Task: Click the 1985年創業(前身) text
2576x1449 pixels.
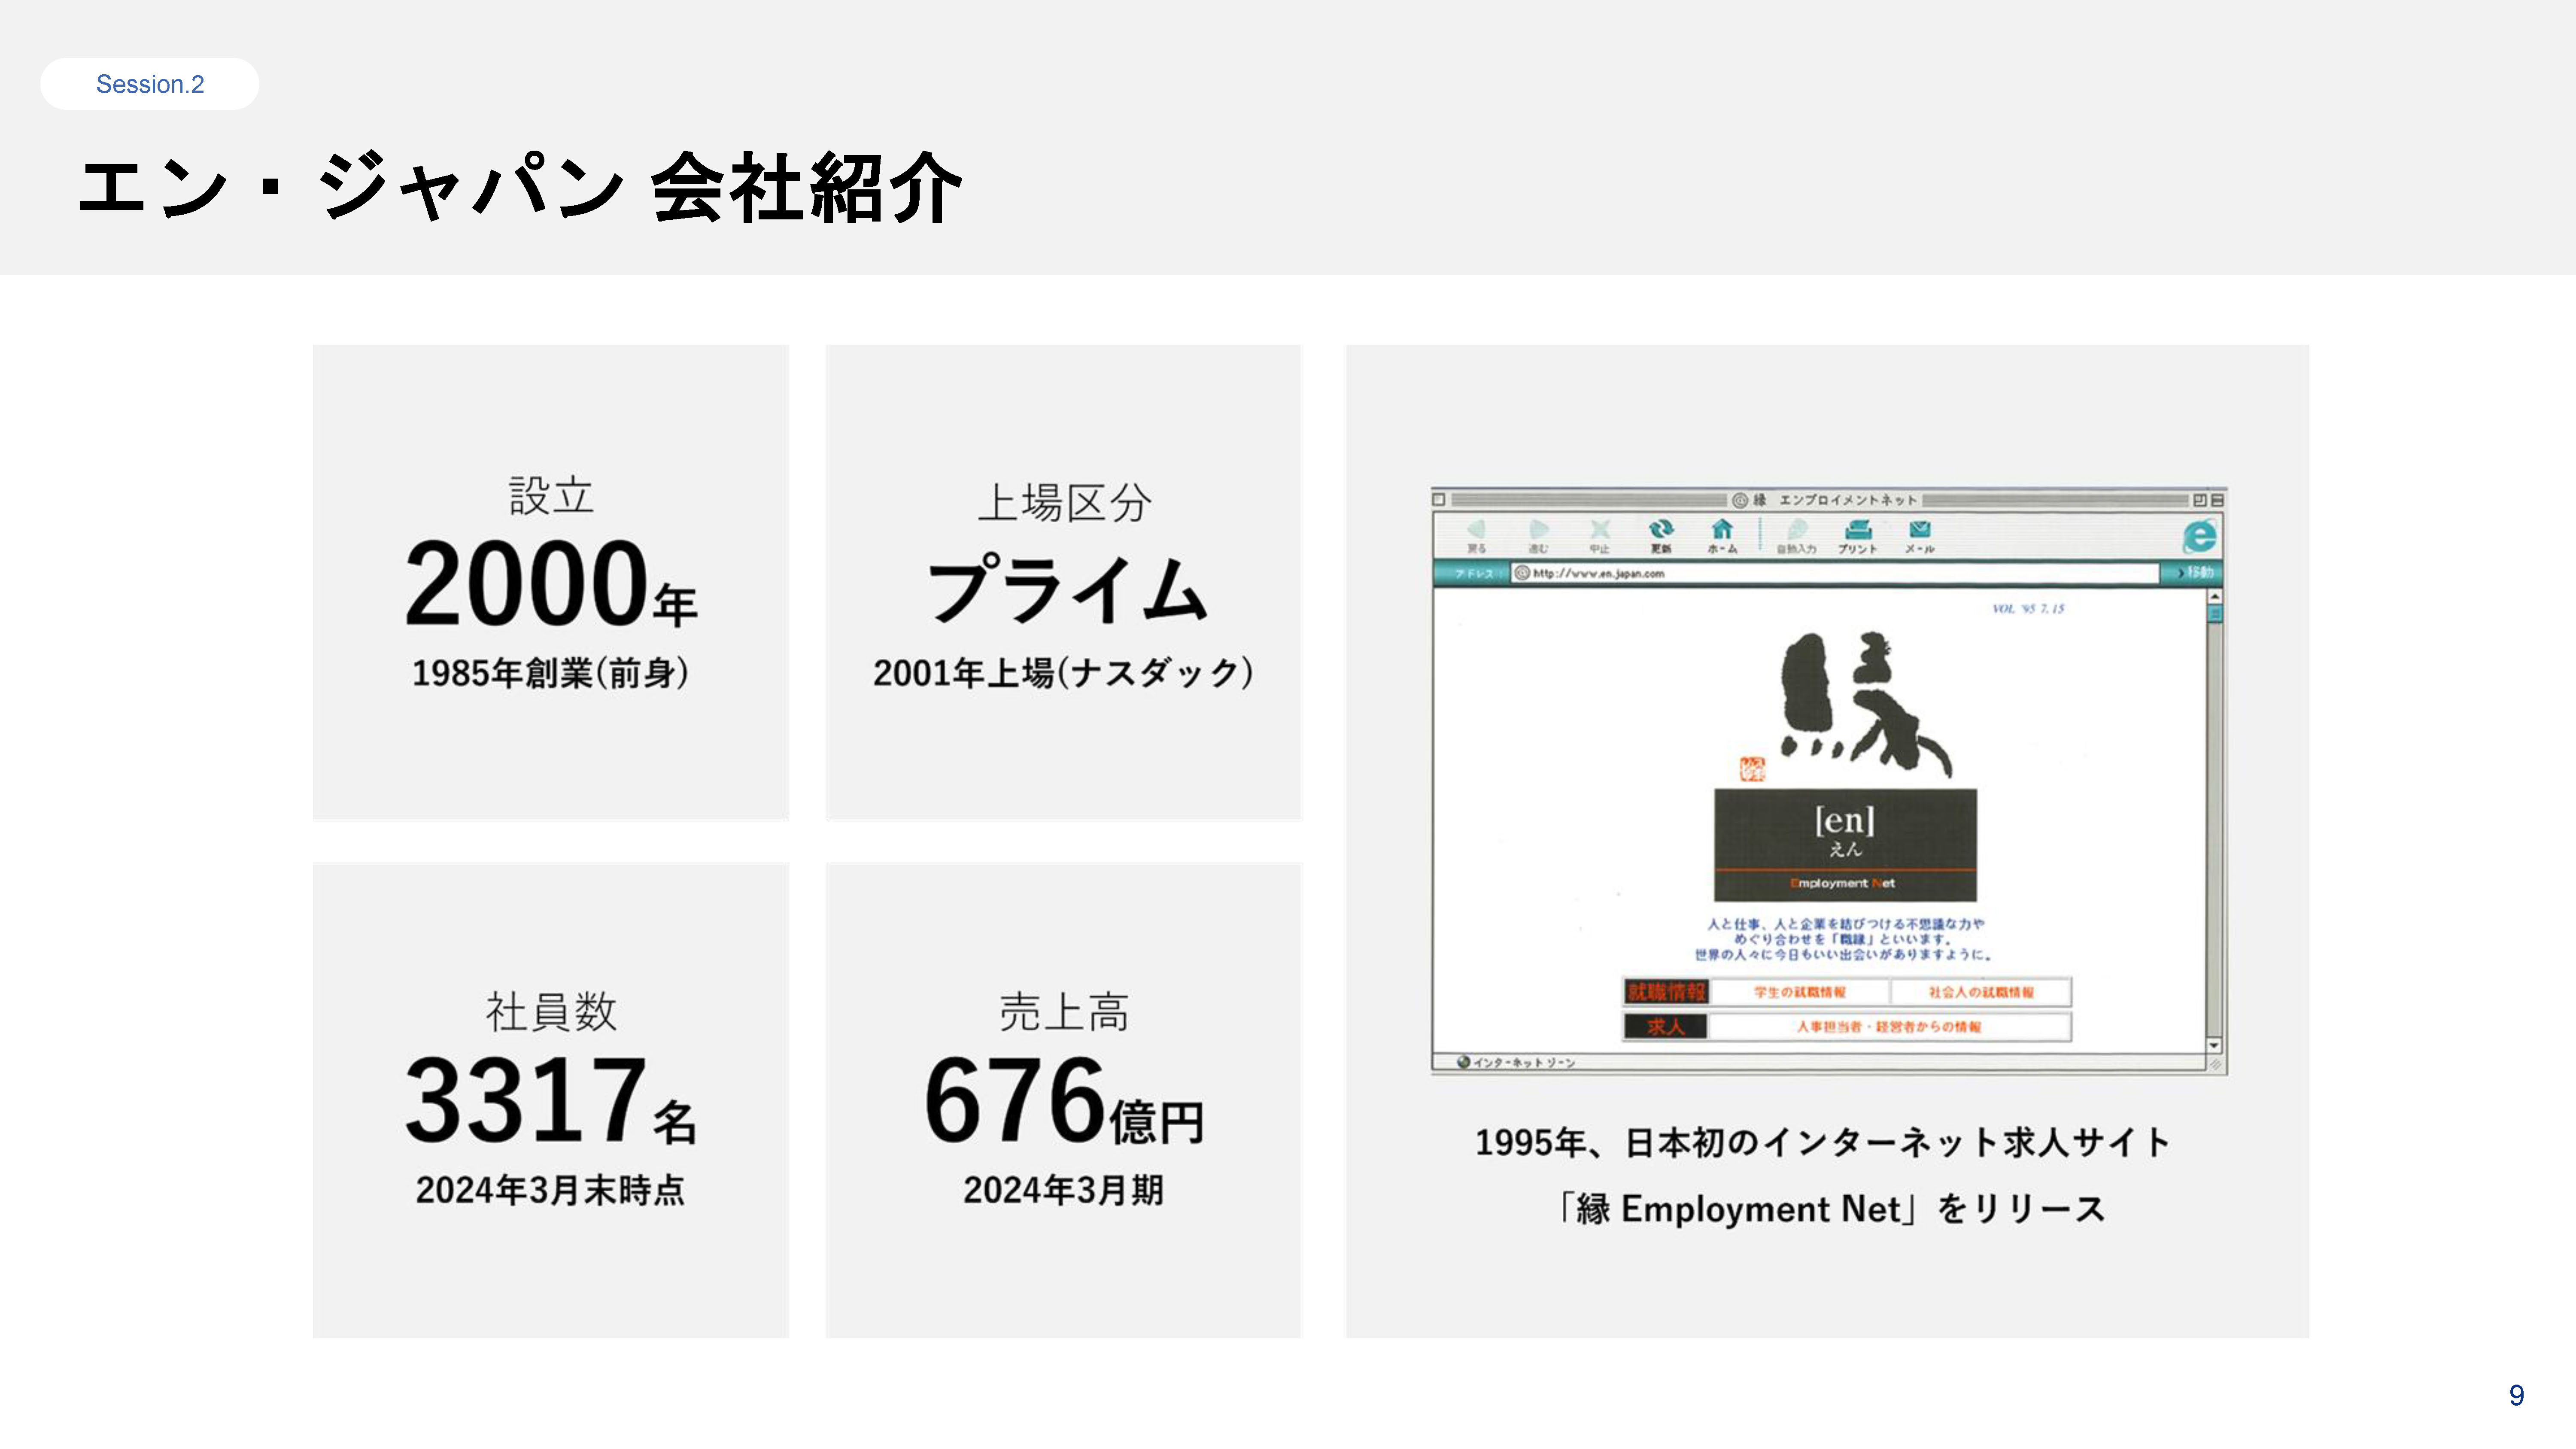Action: tap(551, 673)
